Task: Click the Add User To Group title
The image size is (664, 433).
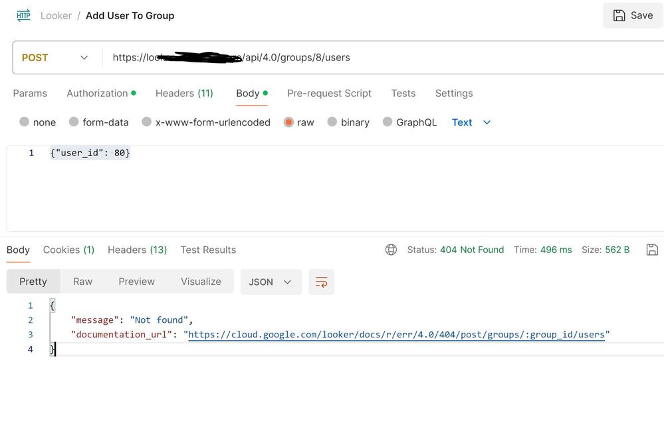Action: pyautogui.click(x=130, y=16)
